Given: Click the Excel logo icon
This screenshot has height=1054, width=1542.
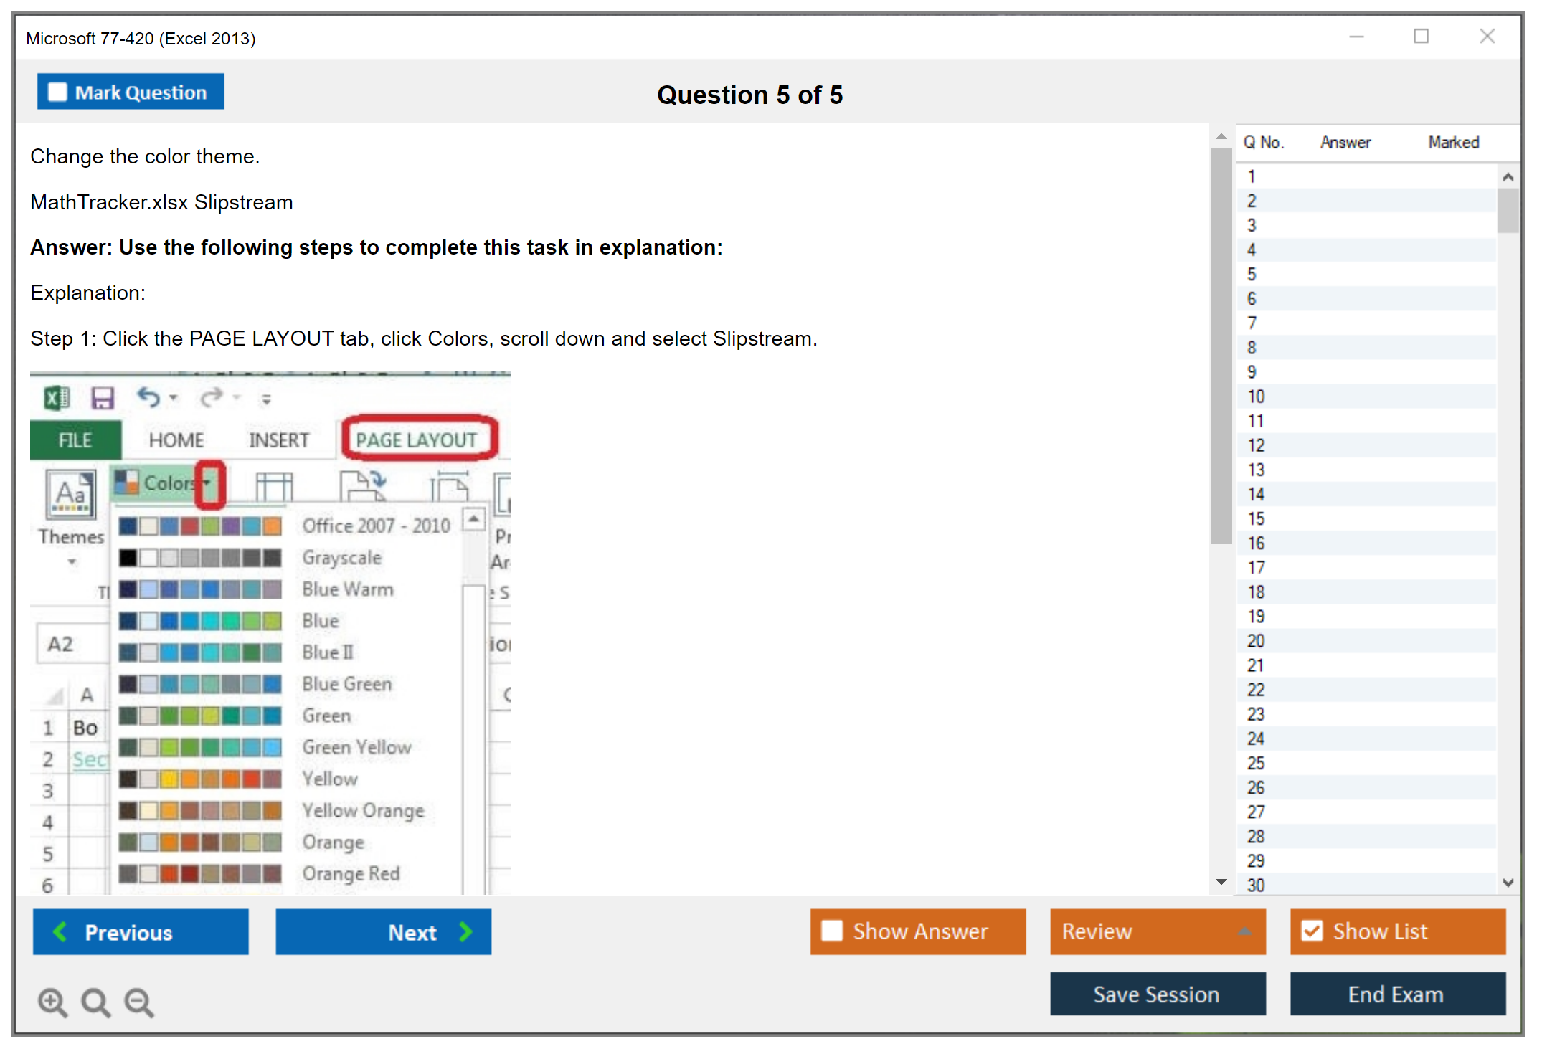Looking at the screenshot, I should [x=57, y=397].
